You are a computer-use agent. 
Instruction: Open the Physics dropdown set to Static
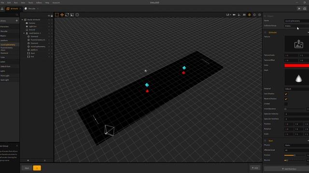tap(296, 145)
